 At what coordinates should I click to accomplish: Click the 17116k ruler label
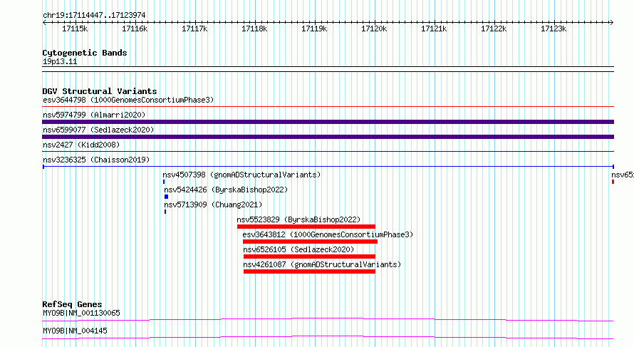pos(135,29)
